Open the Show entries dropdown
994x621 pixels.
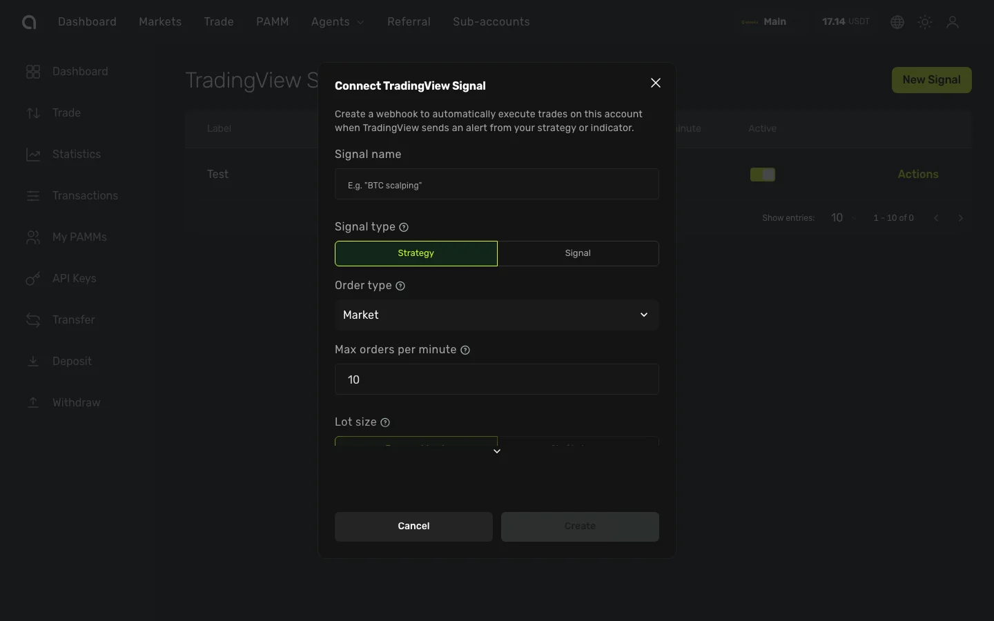[842, 217]
